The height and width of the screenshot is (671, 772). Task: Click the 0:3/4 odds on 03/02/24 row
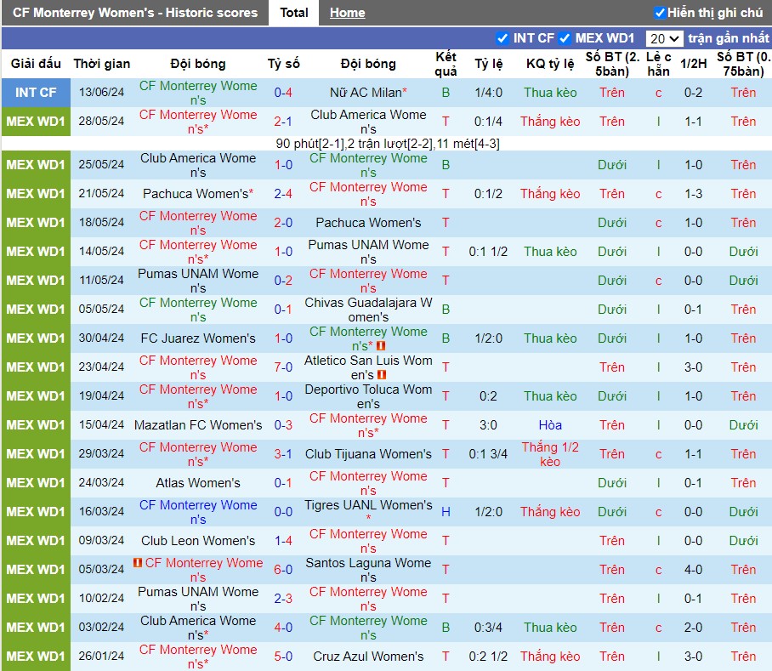488,627
